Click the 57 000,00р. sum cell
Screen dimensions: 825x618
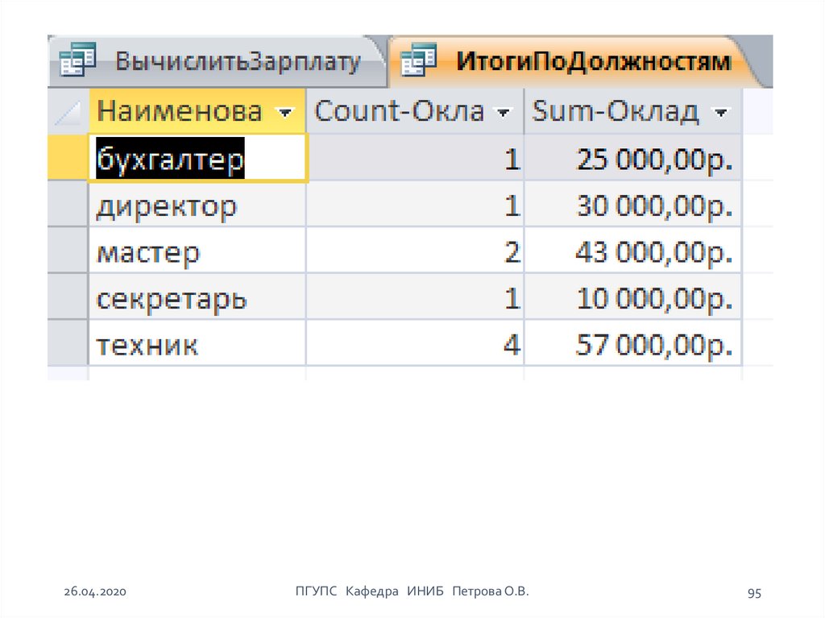point(632,345)
